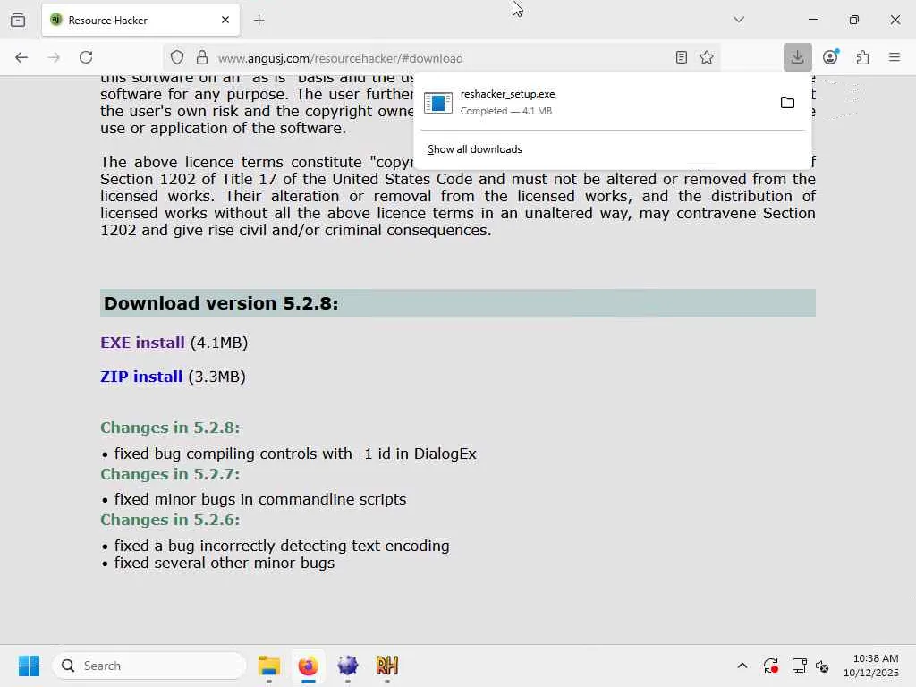
Task: Click Show all downloads
Action: (x=474, y=149)
